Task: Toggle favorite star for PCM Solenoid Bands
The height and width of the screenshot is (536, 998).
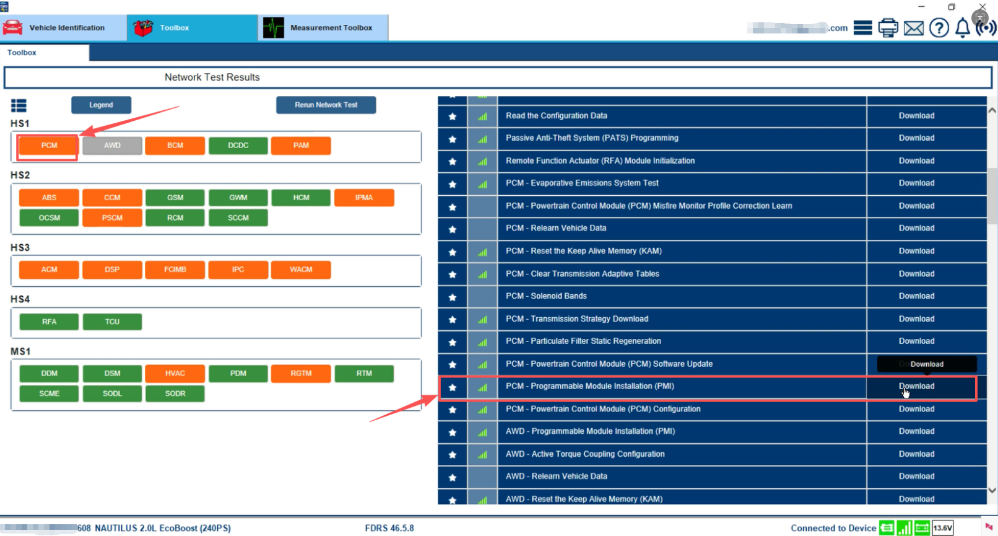Action: pyautogui.click(x=453, y=297)
